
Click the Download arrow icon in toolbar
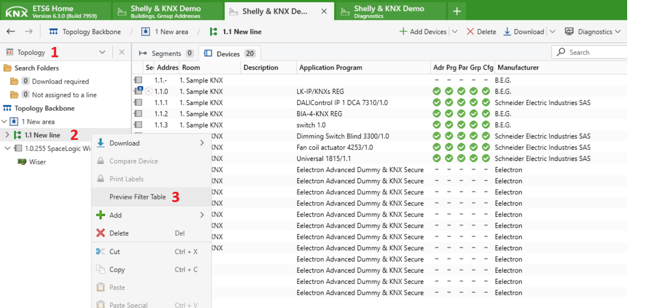coord(507,32)
